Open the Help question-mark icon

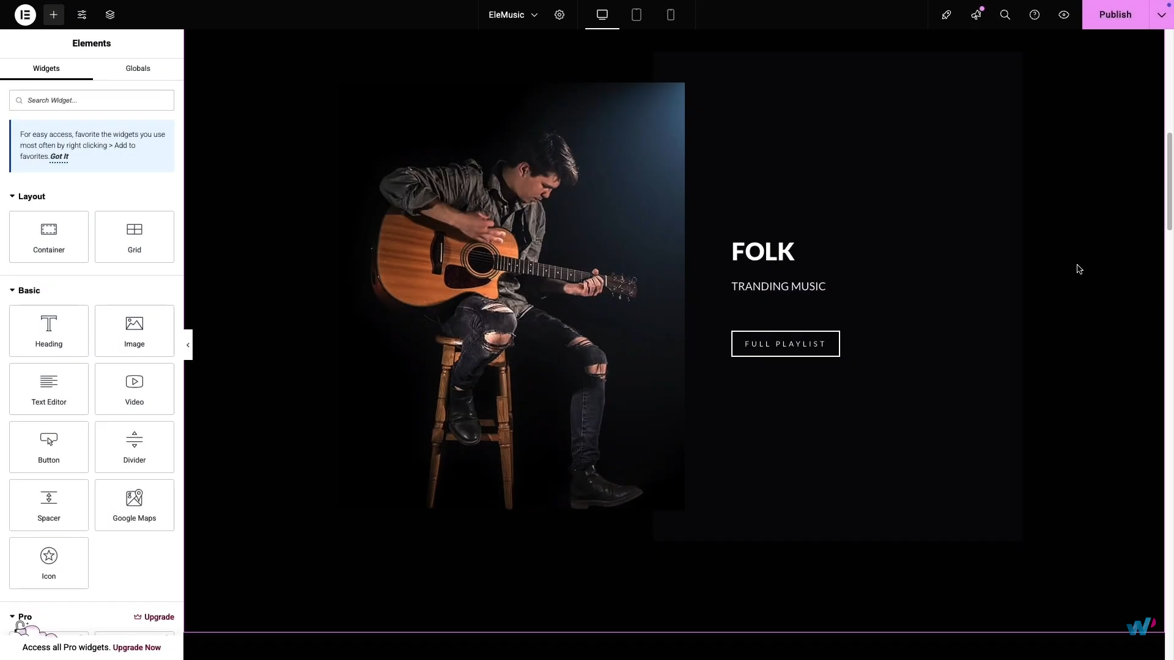click(1035, 15)
